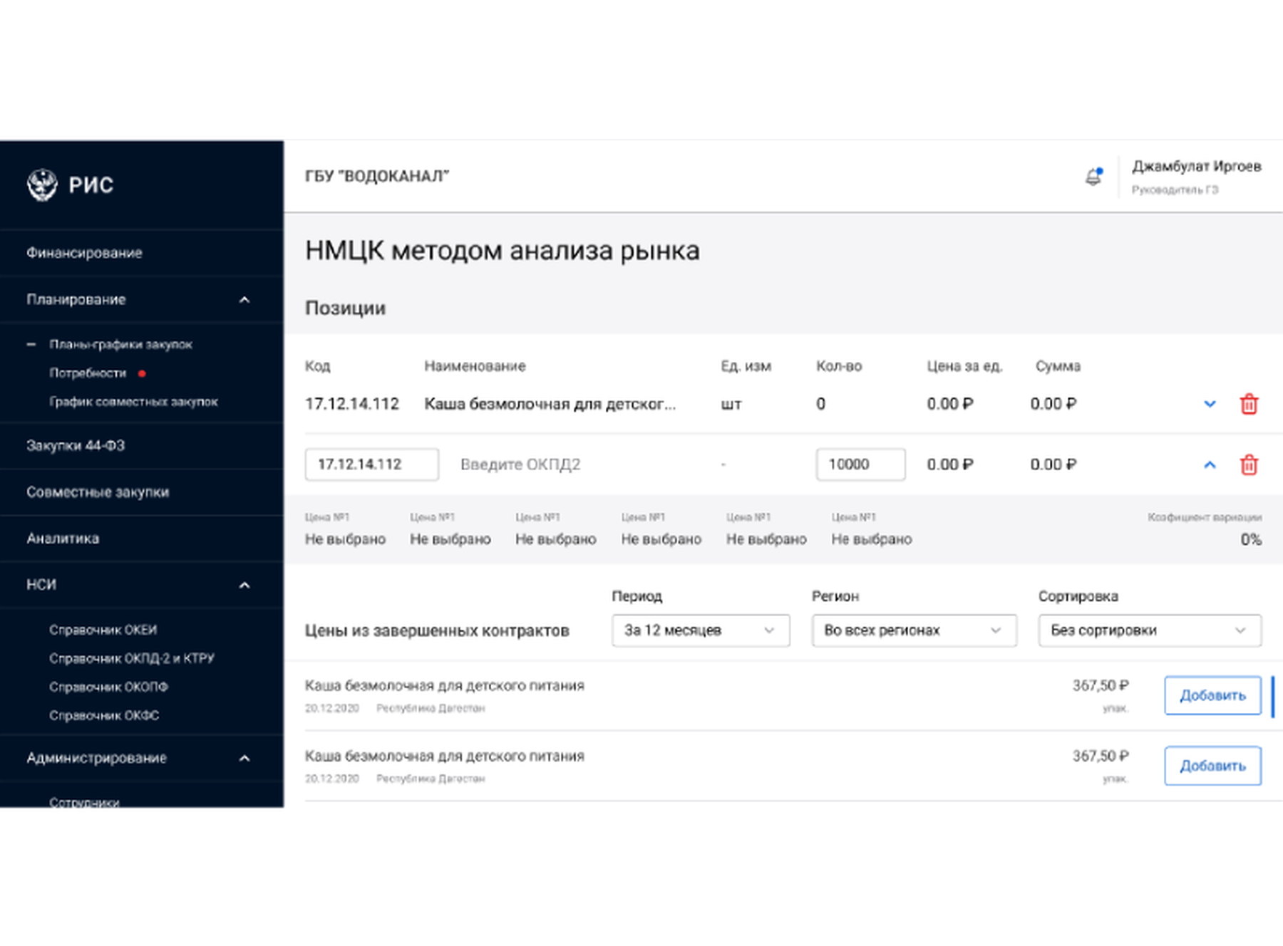1283x946 pixels.
Task: Open Справочник ОКПД-2 и КТРУ
Action: click(x=132, y=658)
